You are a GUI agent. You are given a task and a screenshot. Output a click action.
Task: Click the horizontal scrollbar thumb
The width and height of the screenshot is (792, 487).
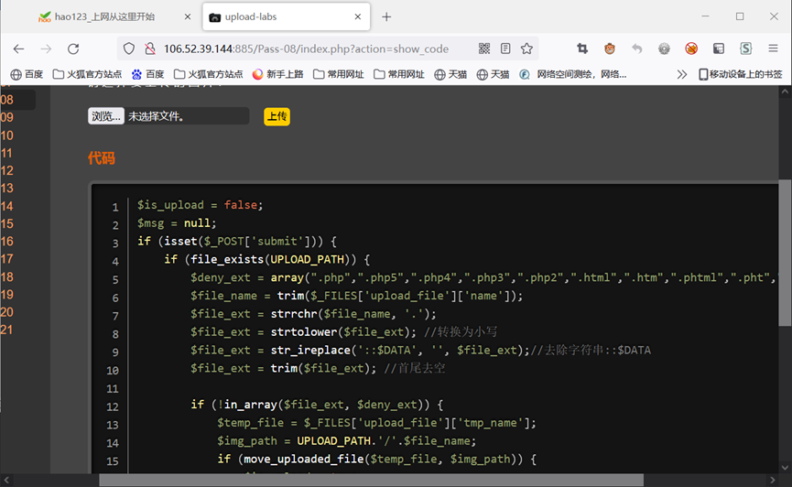point(371,480)
